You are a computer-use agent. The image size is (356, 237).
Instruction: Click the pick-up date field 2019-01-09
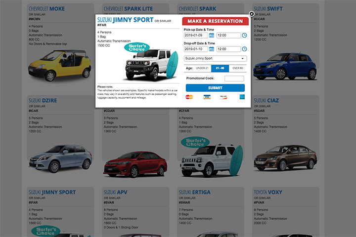tap(196, 36)
